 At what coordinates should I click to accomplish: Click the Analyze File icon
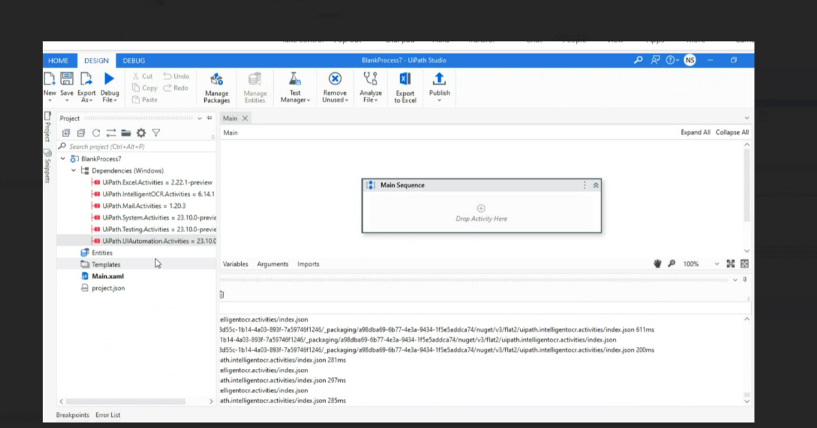[x=370, y=87]
